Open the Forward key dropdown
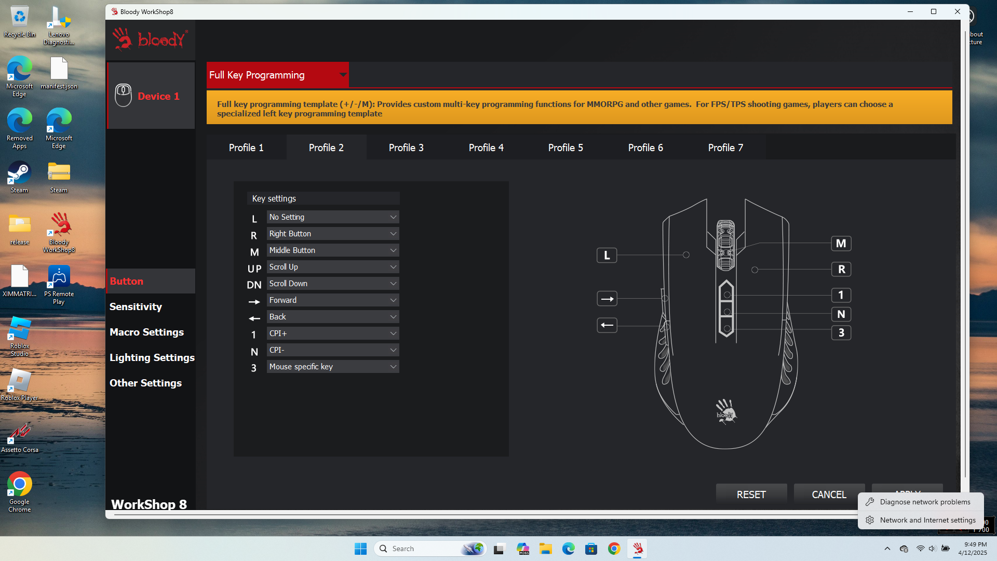Screen dimensions: 997x561 [x=333, y=300]
